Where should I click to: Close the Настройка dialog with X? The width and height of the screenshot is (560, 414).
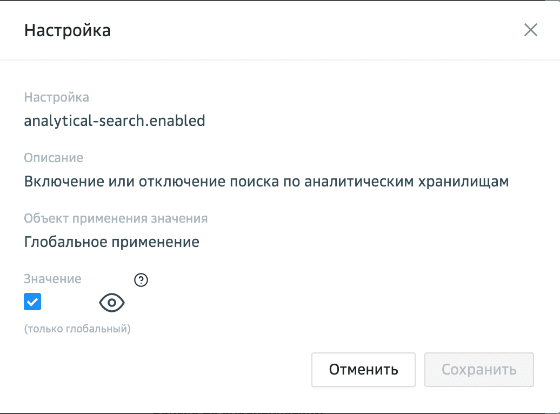531,30
